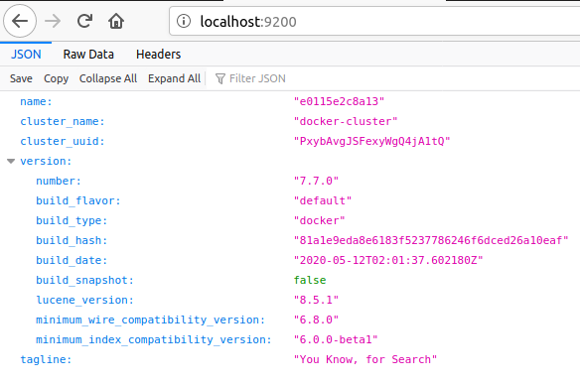Select the build_hash key
The height and width of the screenshot is (384, 580).
point(72,240)
